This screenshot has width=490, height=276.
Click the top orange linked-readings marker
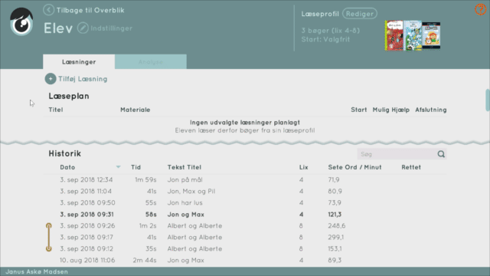[x=49, y=225]
